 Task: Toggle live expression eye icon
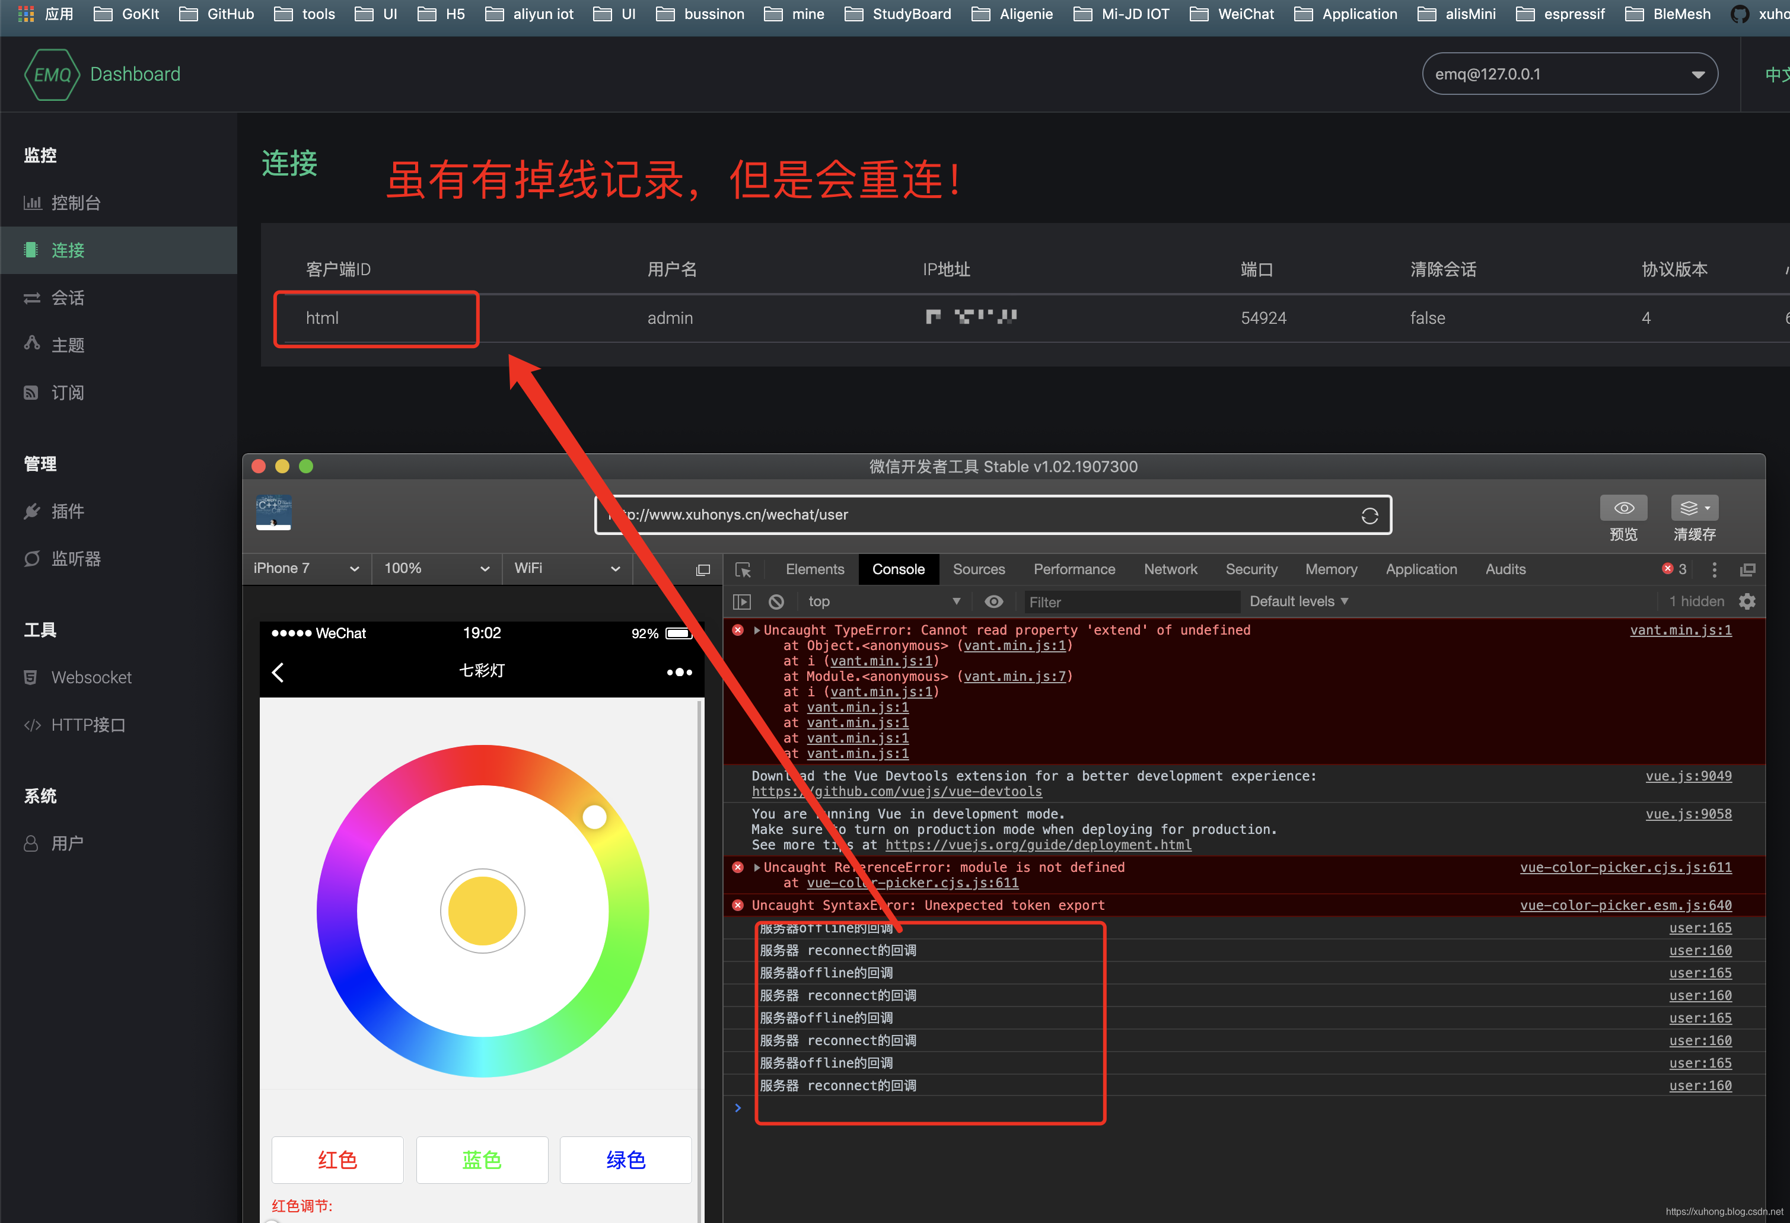[x=993, y=601]
